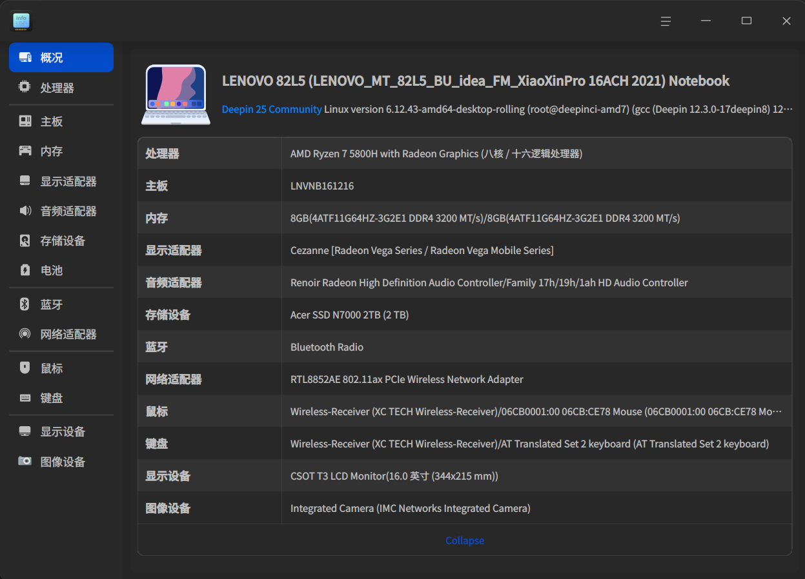
Task: Select the 概况 overview sidebar item
Action: click(61, 57)
